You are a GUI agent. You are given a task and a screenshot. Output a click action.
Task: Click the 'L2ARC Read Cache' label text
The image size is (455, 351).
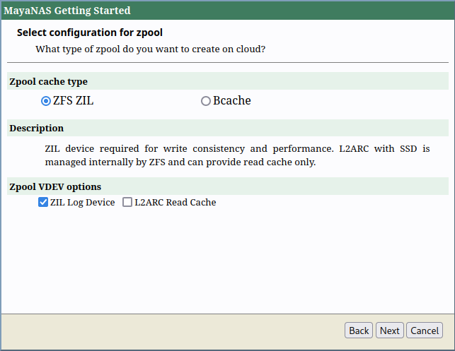(175, 203)
